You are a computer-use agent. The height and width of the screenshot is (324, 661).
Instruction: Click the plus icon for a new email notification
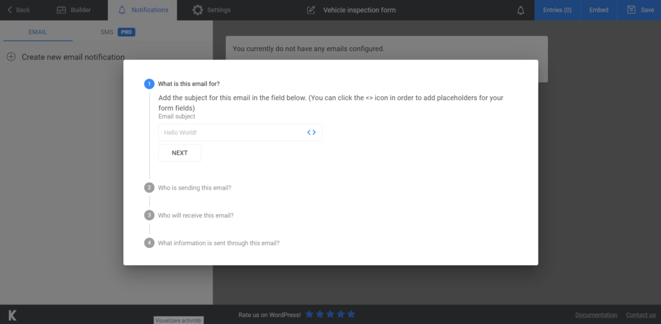(x=12, y=57)
